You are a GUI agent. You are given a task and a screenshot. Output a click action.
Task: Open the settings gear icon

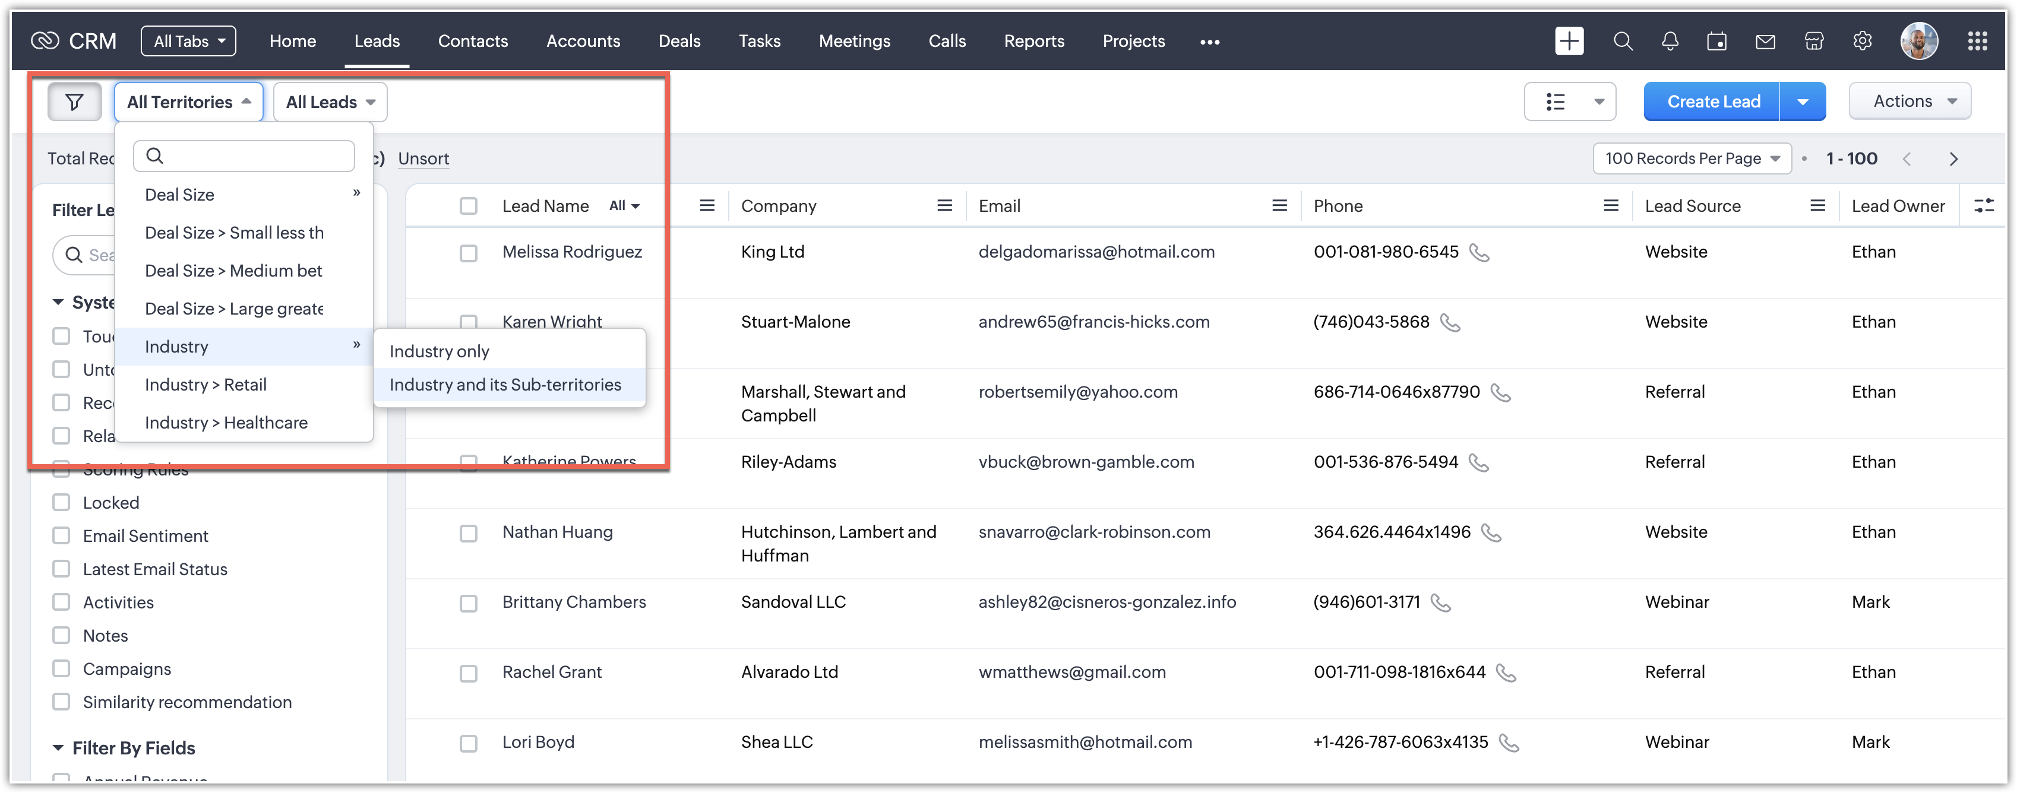pyautogui.click(x=1862, y=42)
